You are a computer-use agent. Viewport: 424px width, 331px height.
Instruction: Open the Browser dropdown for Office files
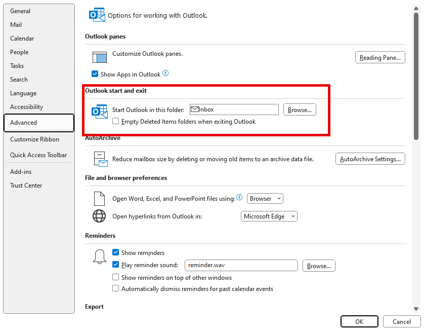[265, 198]
